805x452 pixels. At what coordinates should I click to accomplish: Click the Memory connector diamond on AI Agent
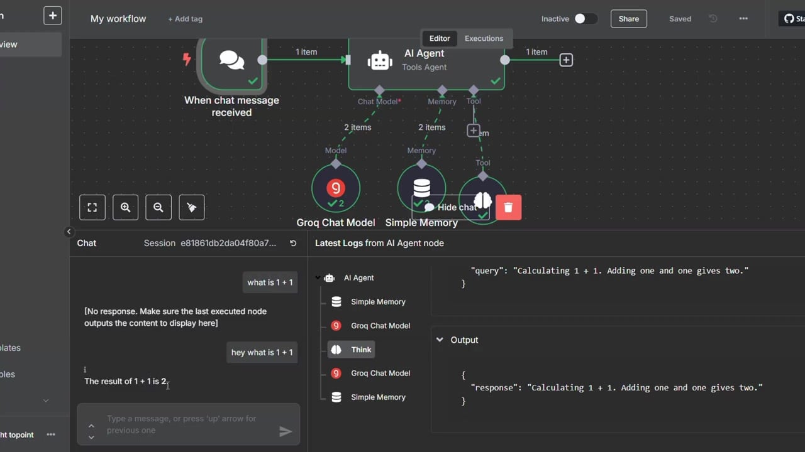pos(442,90)
